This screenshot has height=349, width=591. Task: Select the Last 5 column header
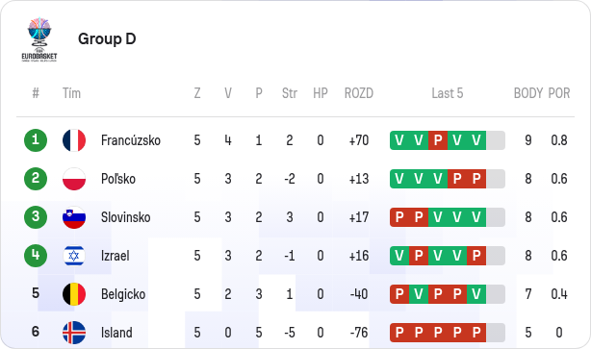(448, 93)
